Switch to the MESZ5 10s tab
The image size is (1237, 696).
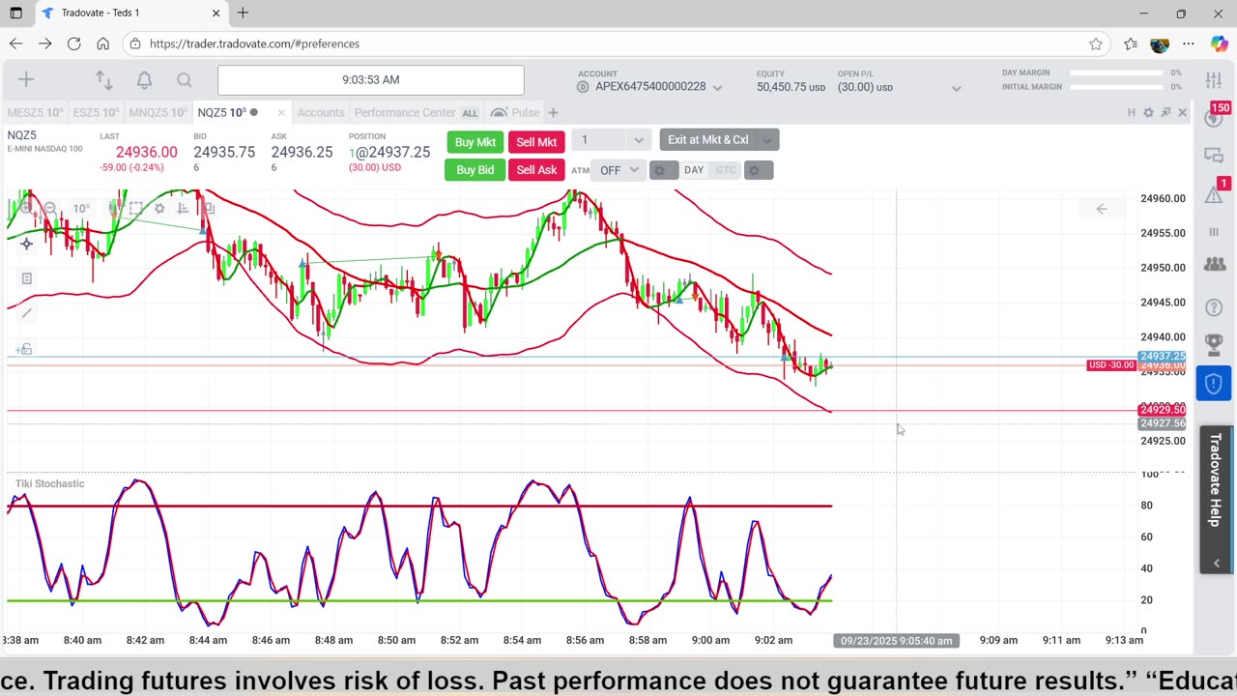[x=35, y=113]
